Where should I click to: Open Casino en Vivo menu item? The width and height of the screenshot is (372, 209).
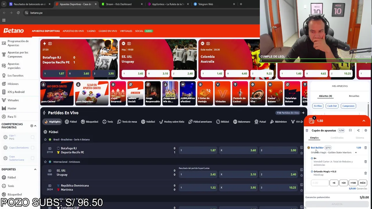(x=108, y=31)
